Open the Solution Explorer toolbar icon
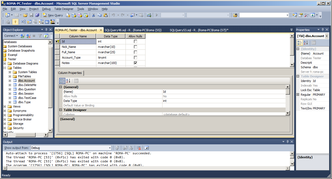 [x=295, y=15]
